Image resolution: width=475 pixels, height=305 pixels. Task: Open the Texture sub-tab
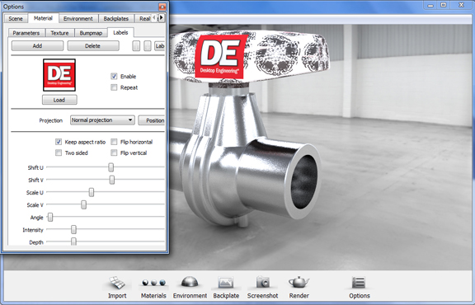point(59,33)
